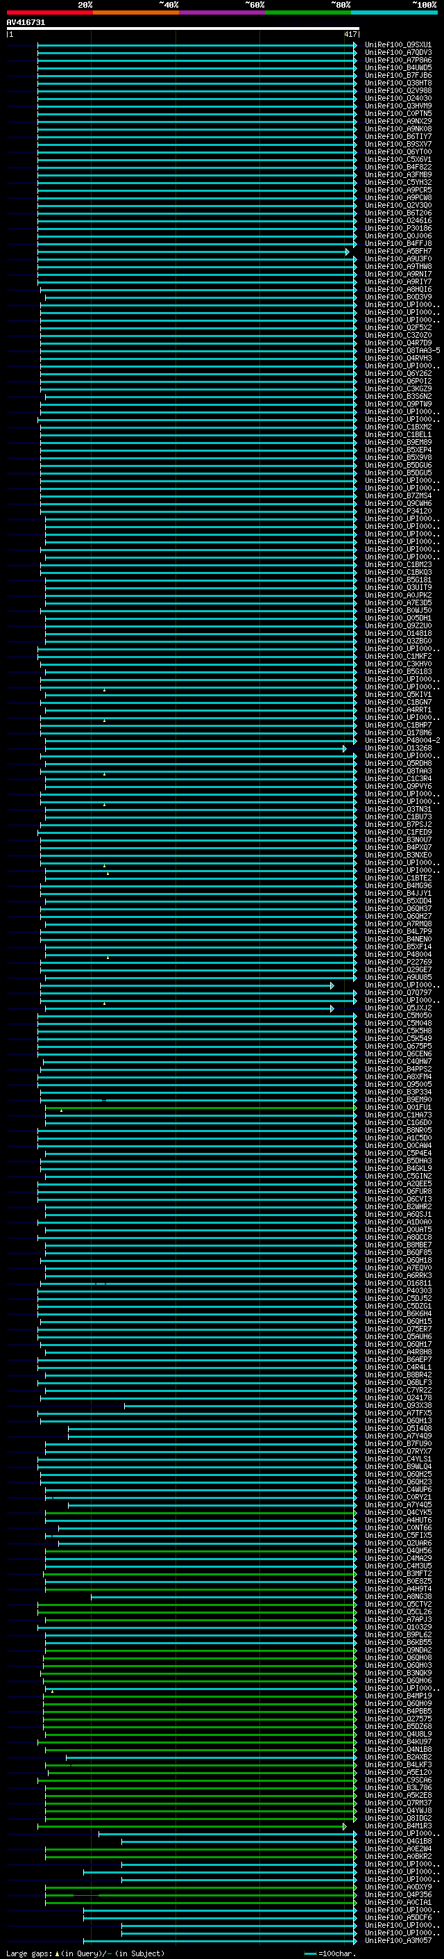Open hit UniRef100_C5M050

coord(398,1016)
